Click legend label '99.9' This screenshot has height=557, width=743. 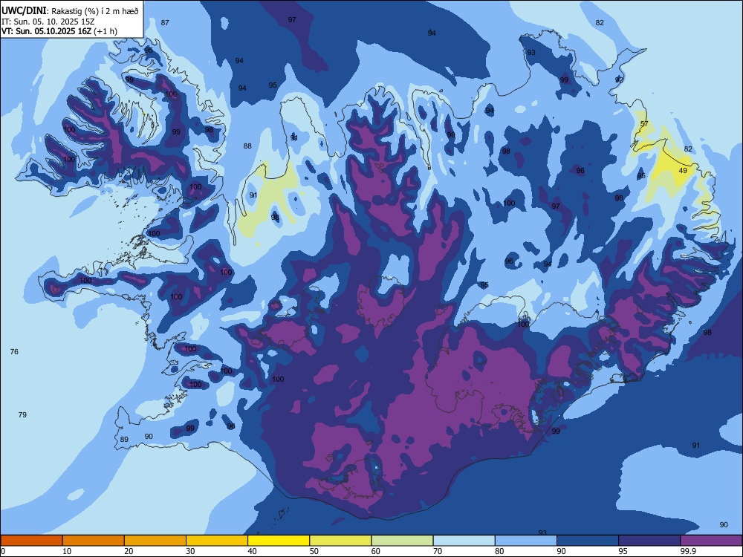(688, 551)
